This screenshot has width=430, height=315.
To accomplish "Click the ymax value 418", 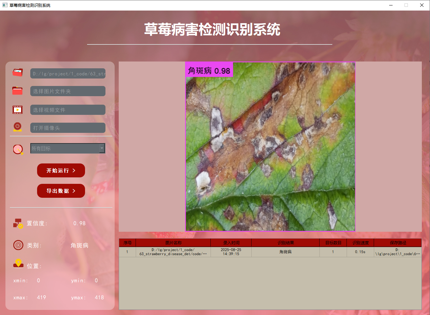I will click(x=99, y=297).
